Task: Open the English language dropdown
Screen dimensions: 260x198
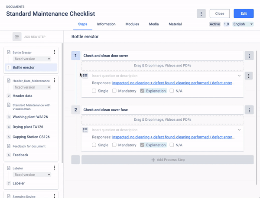Action: pyautogui.click(x=243, y=24)
